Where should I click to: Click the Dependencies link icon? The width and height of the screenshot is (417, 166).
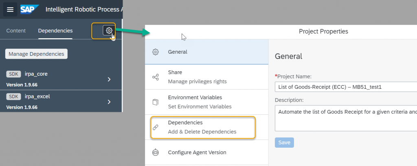point(155,127)
